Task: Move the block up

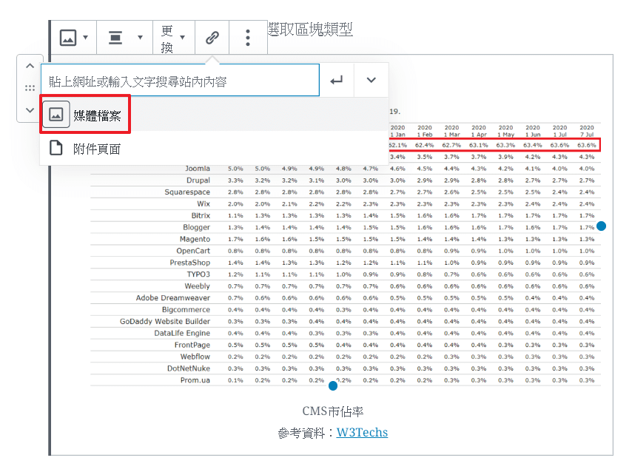Action: click(30, 66)
